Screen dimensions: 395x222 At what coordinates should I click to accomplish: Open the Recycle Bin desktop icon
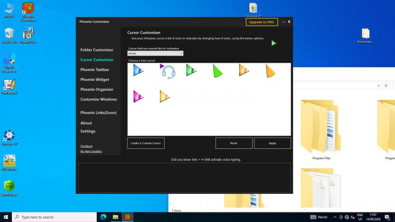(x=9, y=36)
